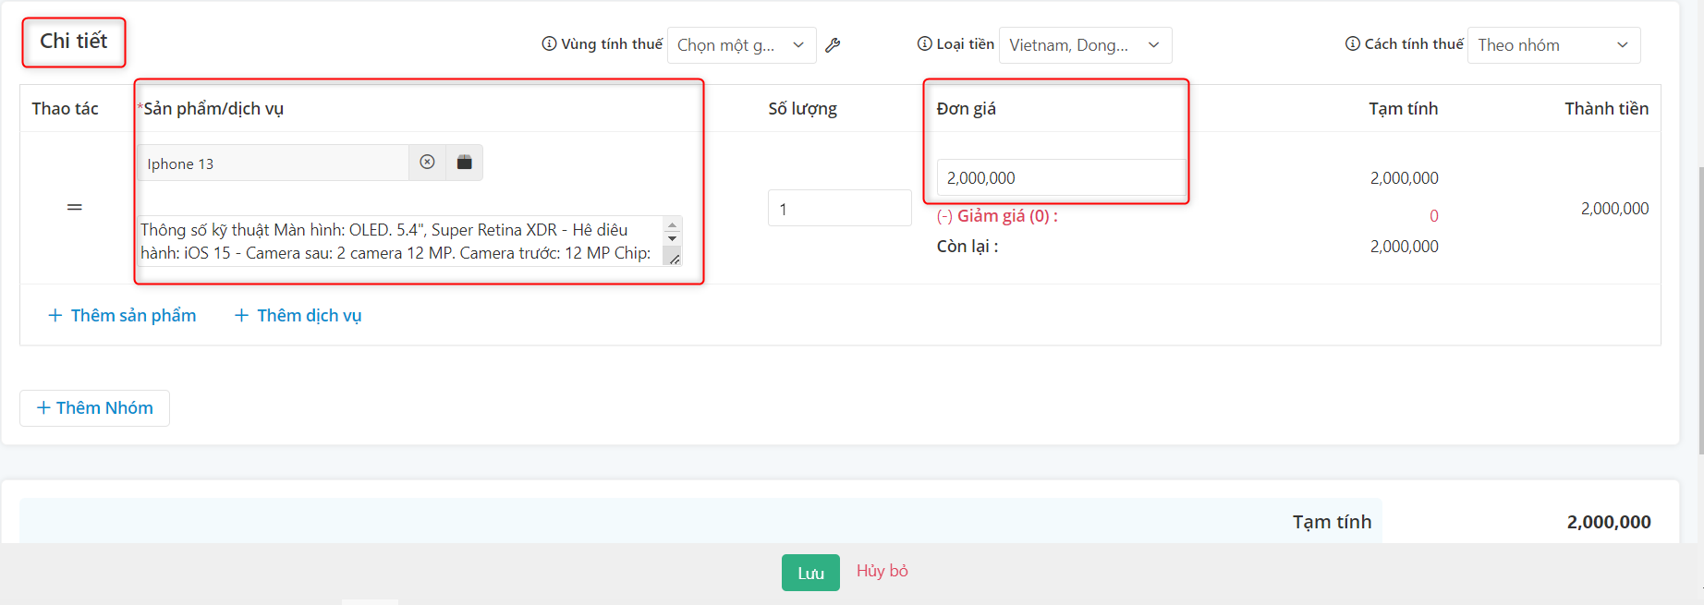This screenshot has width=1704, height=605.
Task: Open product picker box icon
Action: (464, 163)
